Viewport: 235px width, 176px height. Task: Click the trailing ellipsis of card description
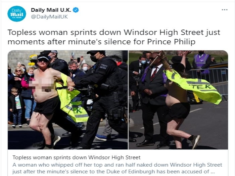click(213, 172)
